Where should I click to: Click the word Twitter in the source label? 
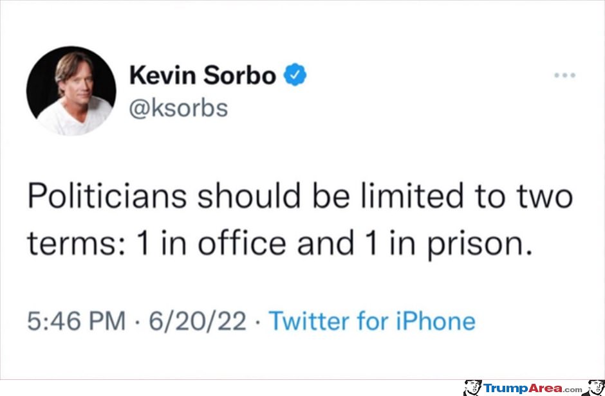click(x=310, y=321)
